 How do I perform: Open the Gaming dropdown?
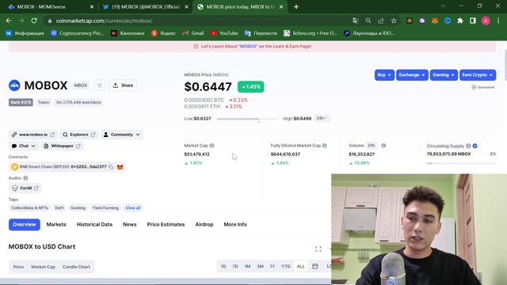(x=444, y=75)
